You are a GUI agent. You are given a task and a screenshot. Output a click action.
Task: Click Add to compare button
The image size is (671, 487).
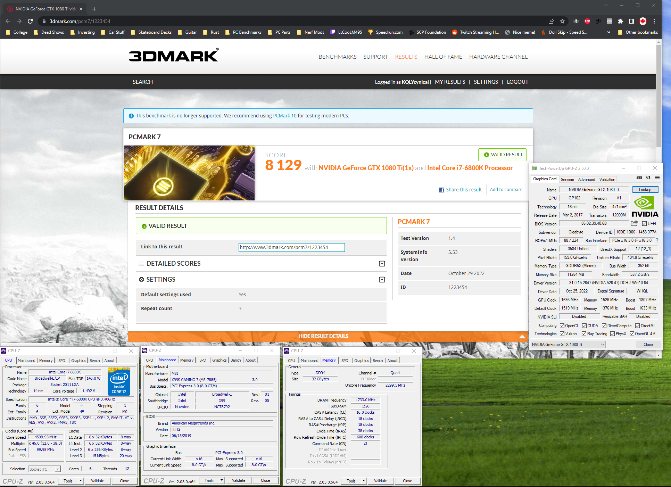point(506,190)
